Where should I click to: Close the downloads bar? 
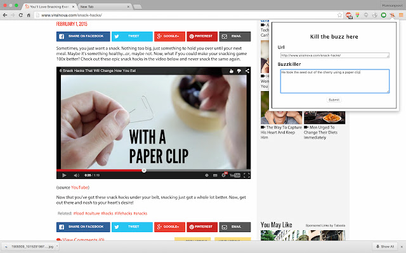pos(402,247)
